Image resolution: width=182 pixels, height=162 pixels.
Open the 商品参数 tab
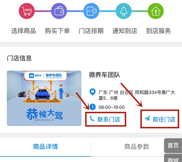[x=137, y=146]
